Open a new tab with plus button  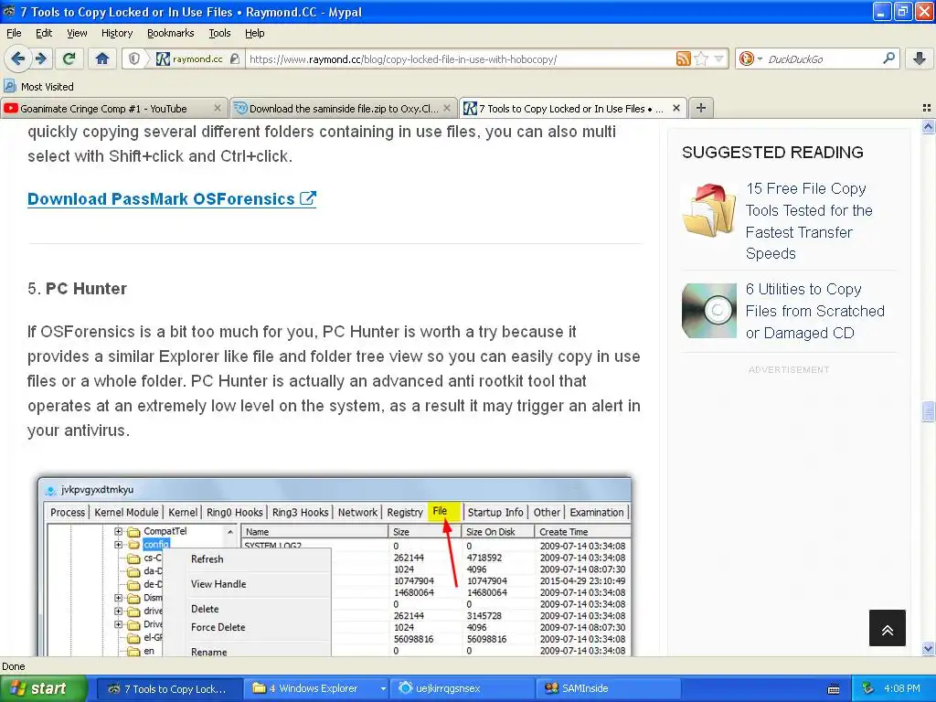point(701,108)
